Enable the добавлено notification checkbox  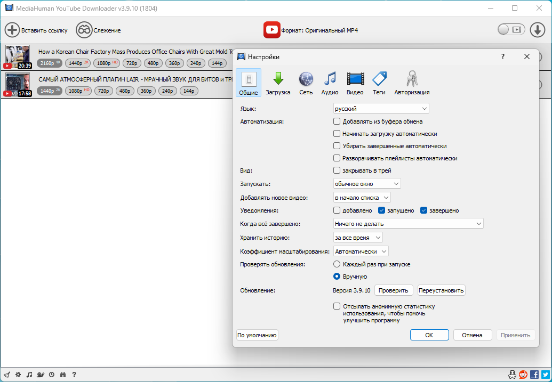[337, 210]
